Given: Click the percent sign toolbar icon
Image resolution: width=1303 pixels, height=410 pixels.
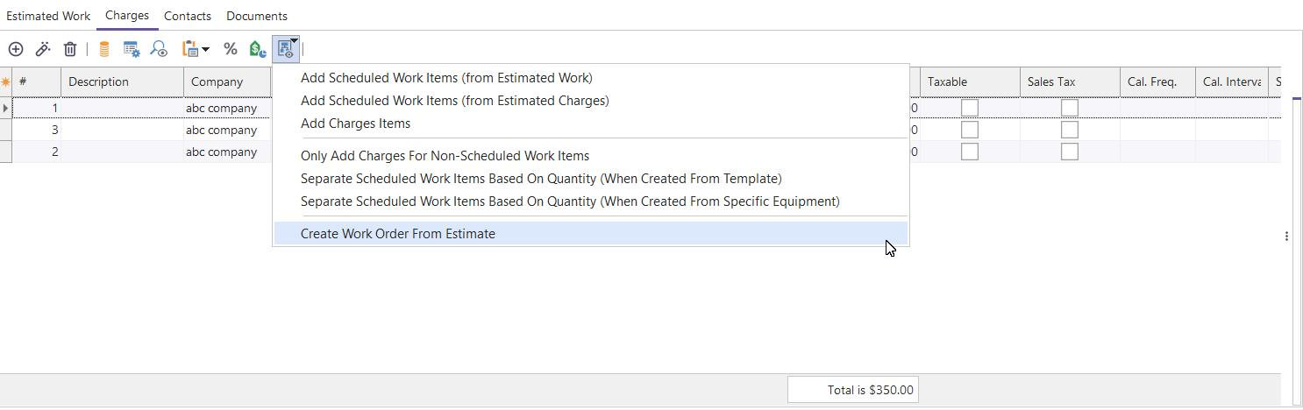Looking at the screenshot, I should coord(231,49).
